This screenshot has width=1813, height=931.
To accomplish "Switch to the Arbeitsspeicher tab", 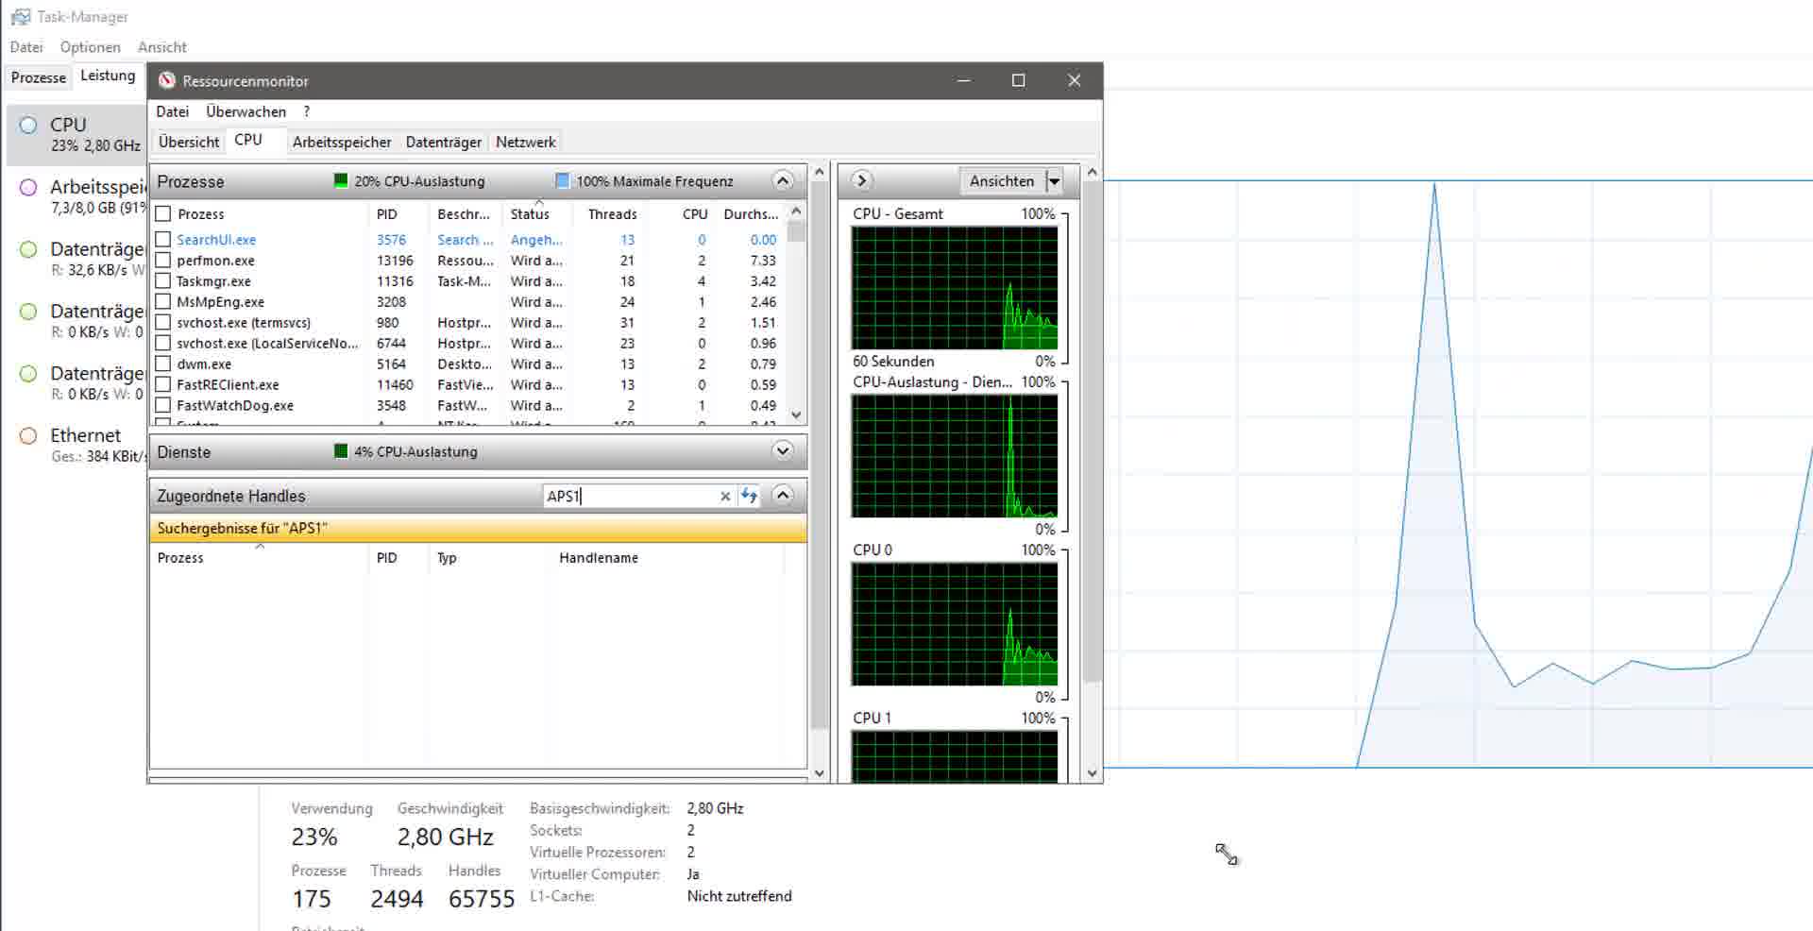I will point(342,142).
